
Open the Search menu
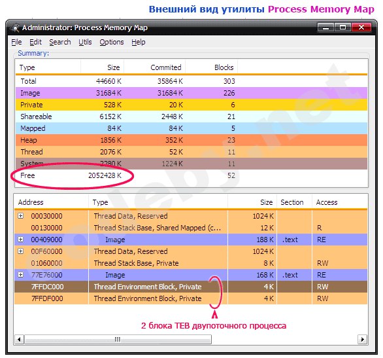tap(60, 42)
